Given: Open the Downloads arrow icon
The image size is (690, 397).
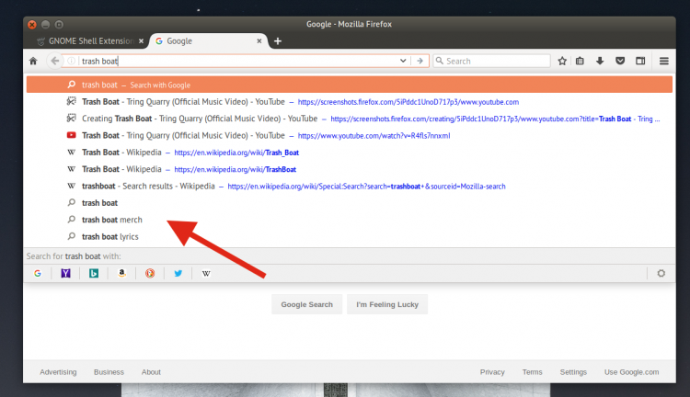Looking at the screenshot, I should pyautogui.click(x=599, y=61).
